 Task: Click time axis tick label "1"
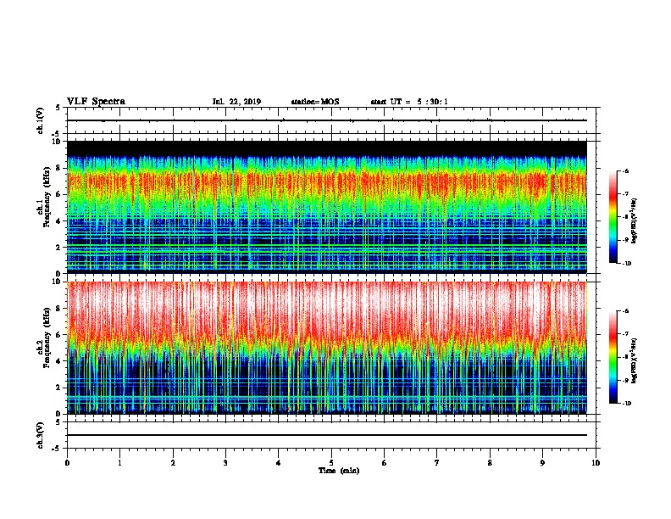[119, 463]
